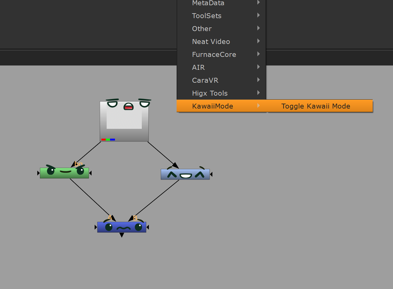The width and height of the screenshot is (393, 289).
Task: Click the left side arrow of green node
Action: [38, 173]
